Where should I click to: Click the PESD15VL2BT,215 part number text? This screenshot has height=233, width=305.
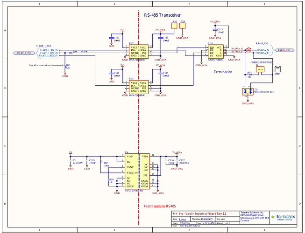pos(263,92)
